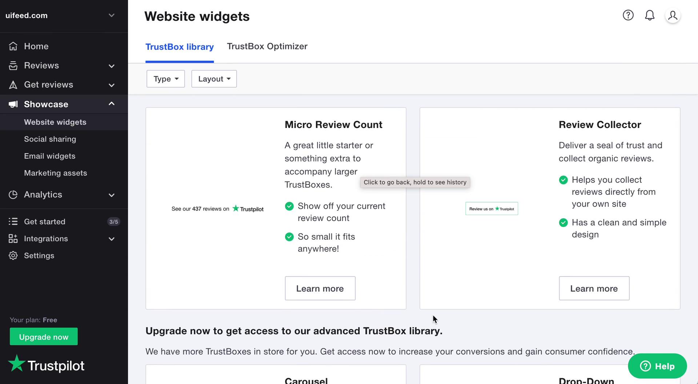
Task: Open Settings in the sidebar
Action: [x=39, y=256]
